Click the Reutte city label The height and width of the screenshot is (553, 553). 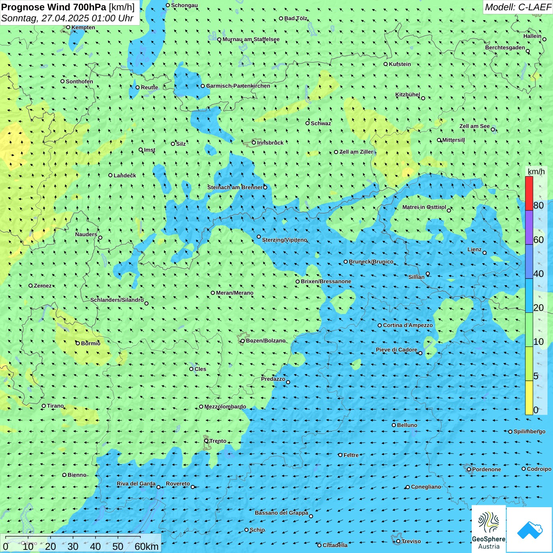(149, 87)
